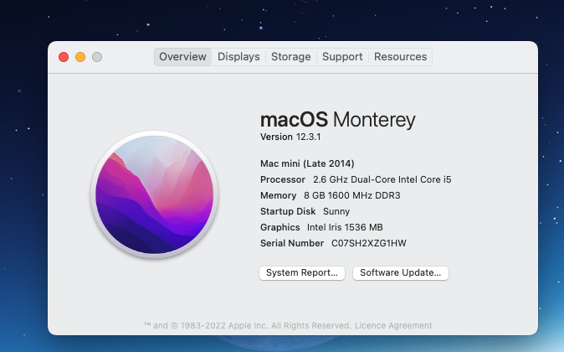Select the serial number C07SH2XZG1HW
This screenshot has height=352, width=564.
tap(369, 243)
